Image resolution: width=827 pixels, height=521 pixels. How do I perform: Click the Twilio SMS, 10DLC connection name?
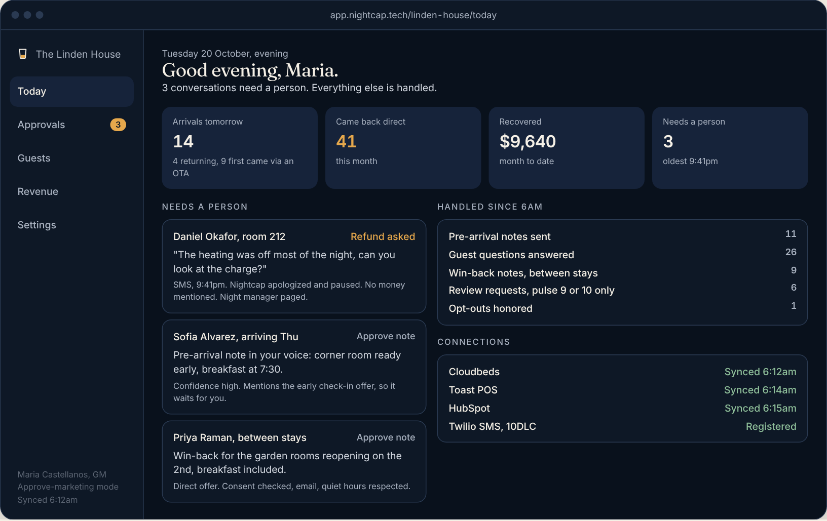click(x=492, y=426)
